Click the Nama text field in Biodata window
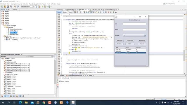 click(x=134, y=29)
